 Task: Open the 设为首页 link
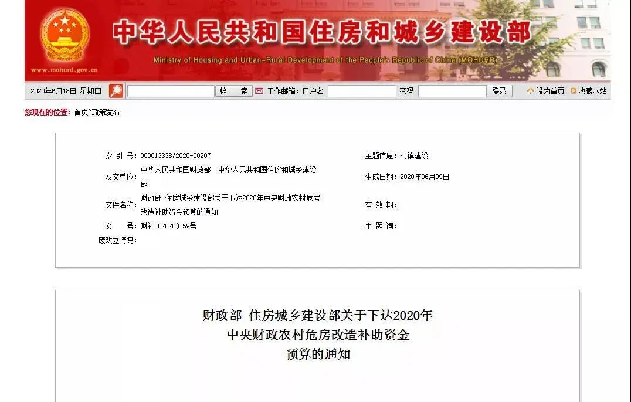[550, 91]
